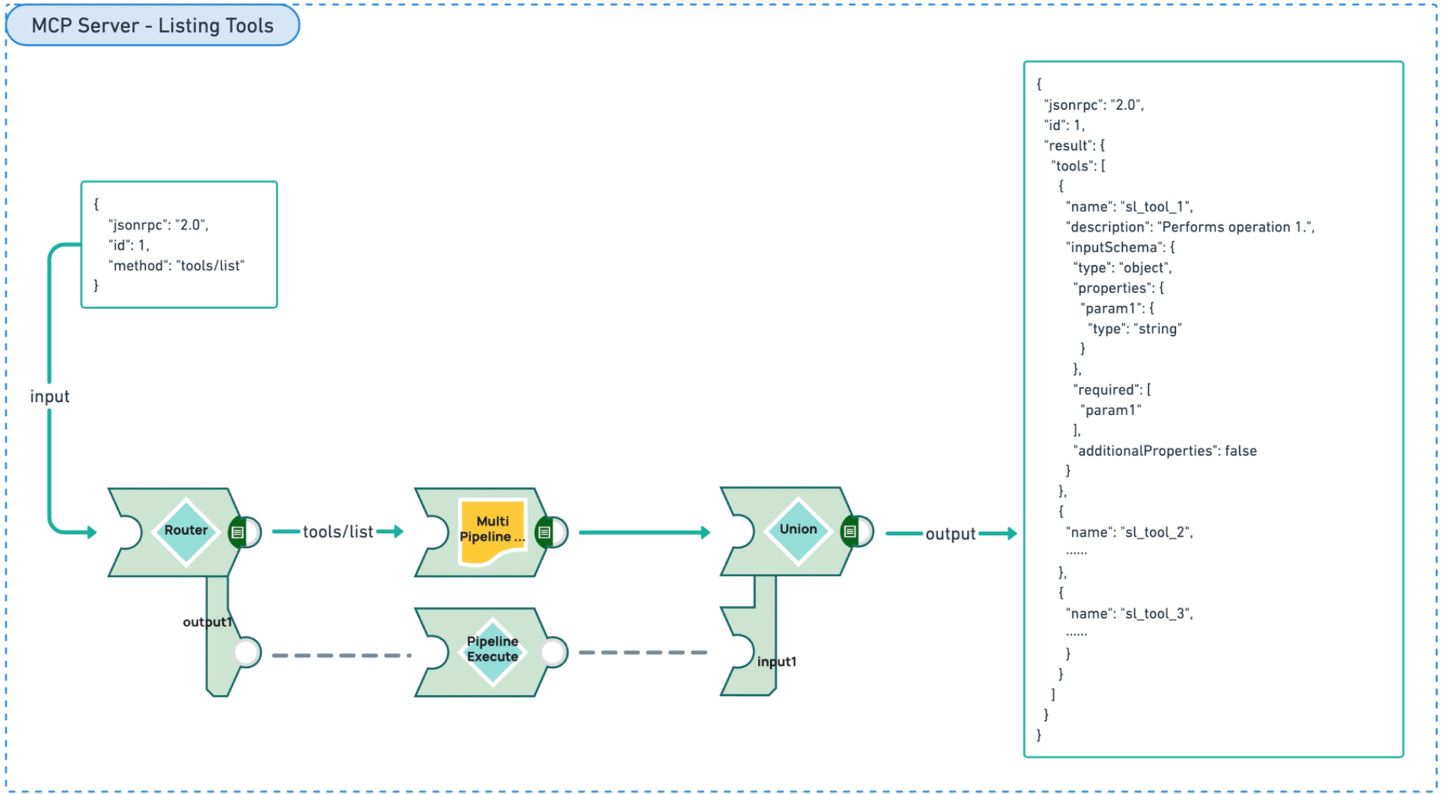Screen dimensions: 1442x794
Task: Click Pipeline Execute's left input notch
Action: pos(435,652)
